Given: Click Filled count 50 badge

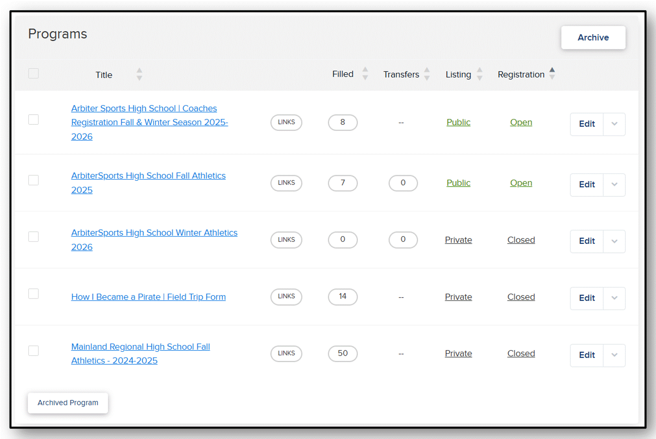Looking at the screenshot, I should (x=343, y=353).
